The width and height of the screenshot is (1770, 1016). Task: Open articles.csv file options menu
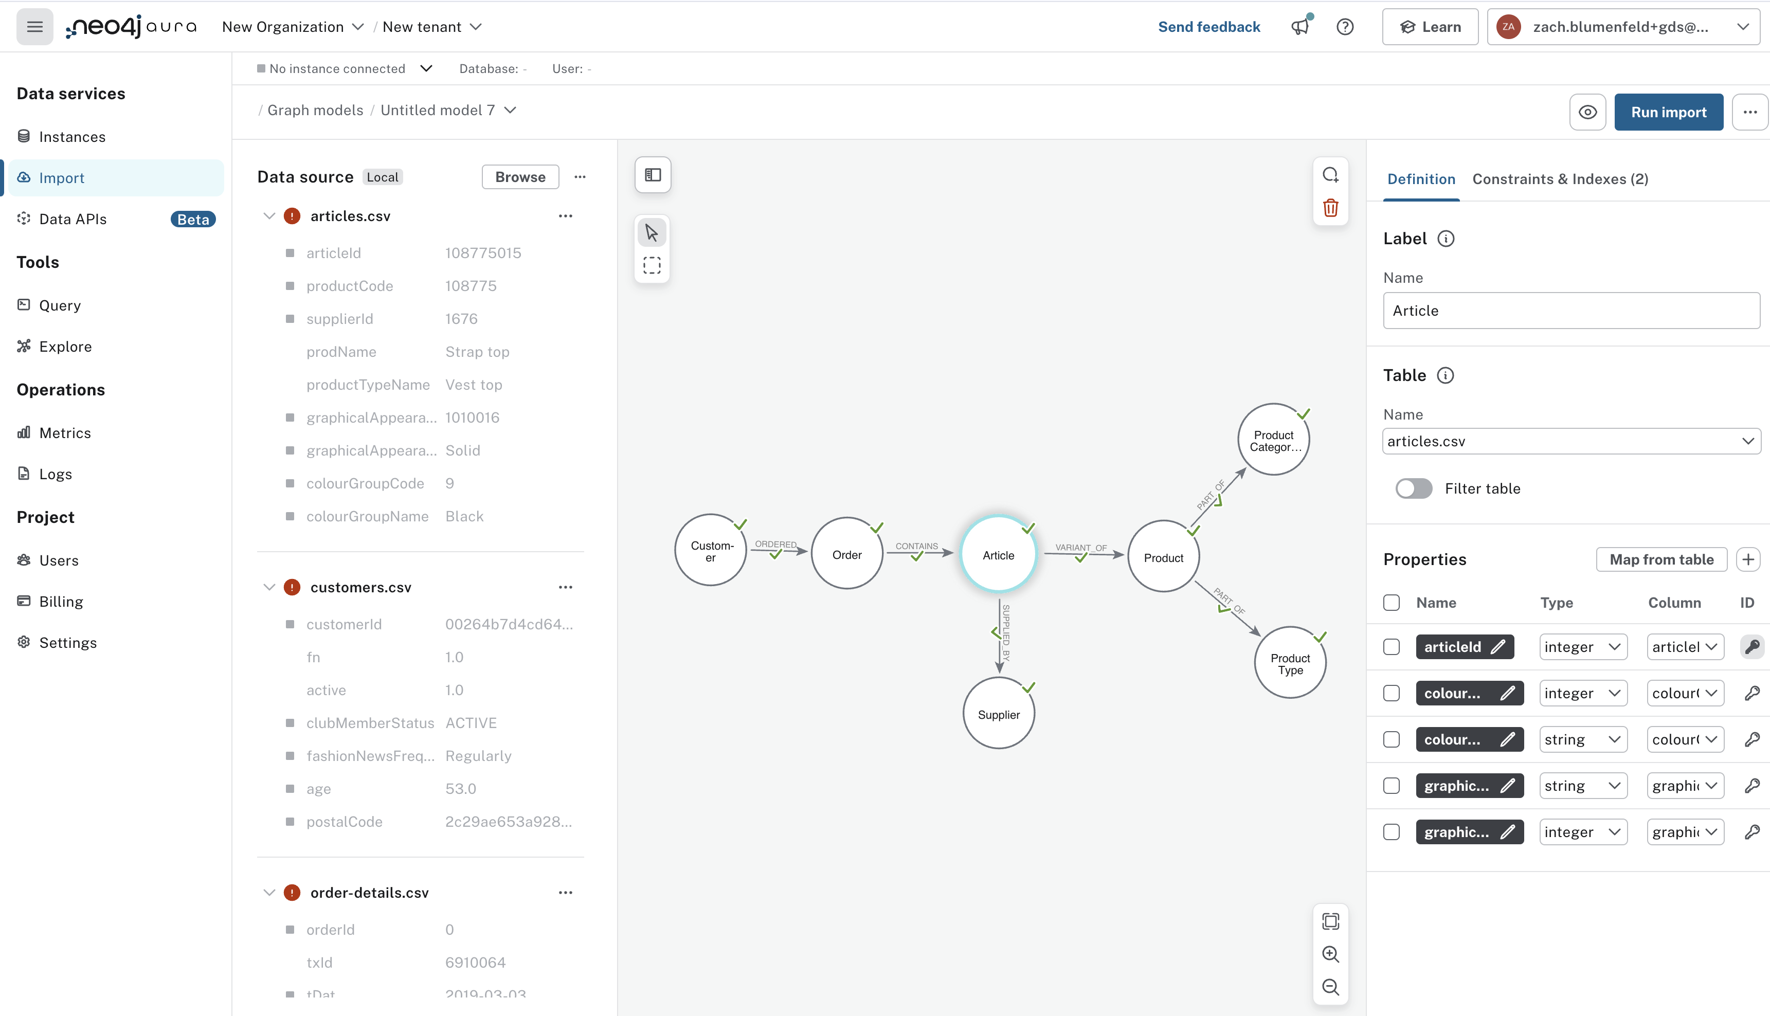565,215
